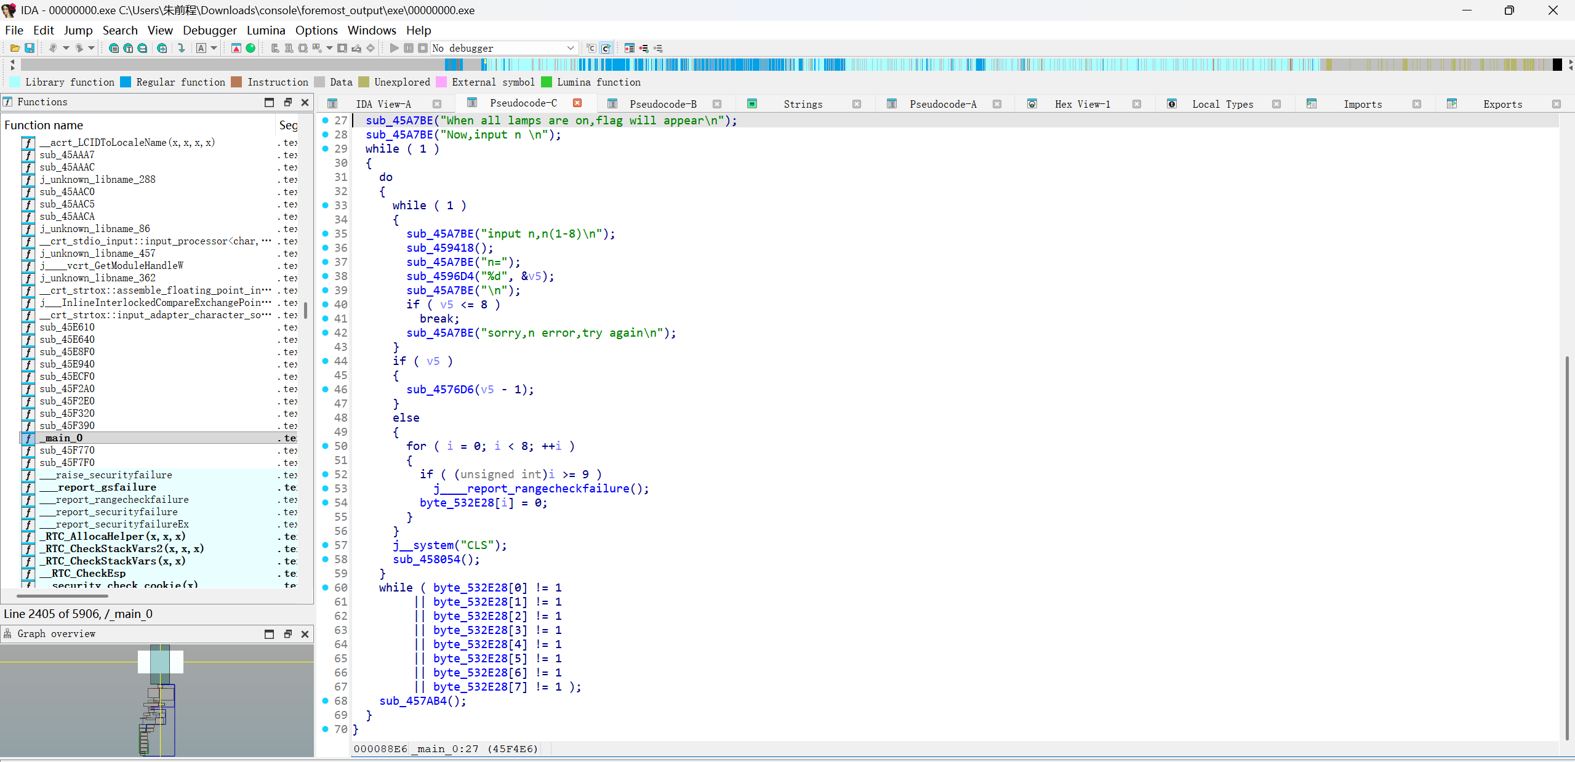Click the save database floppy icon
1575x762 pixels.
tap(29, 48)
